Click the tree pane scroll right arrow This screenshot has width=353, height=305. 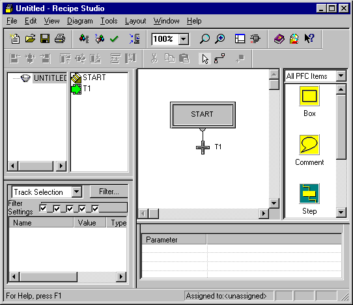(x=61, y=166)
